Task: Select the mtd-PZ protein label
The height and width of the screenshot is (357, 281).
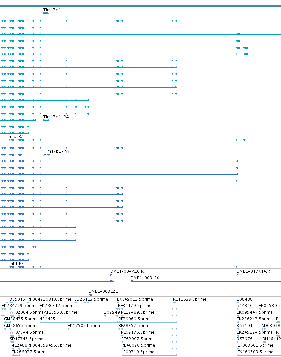Action: [17, 264]
